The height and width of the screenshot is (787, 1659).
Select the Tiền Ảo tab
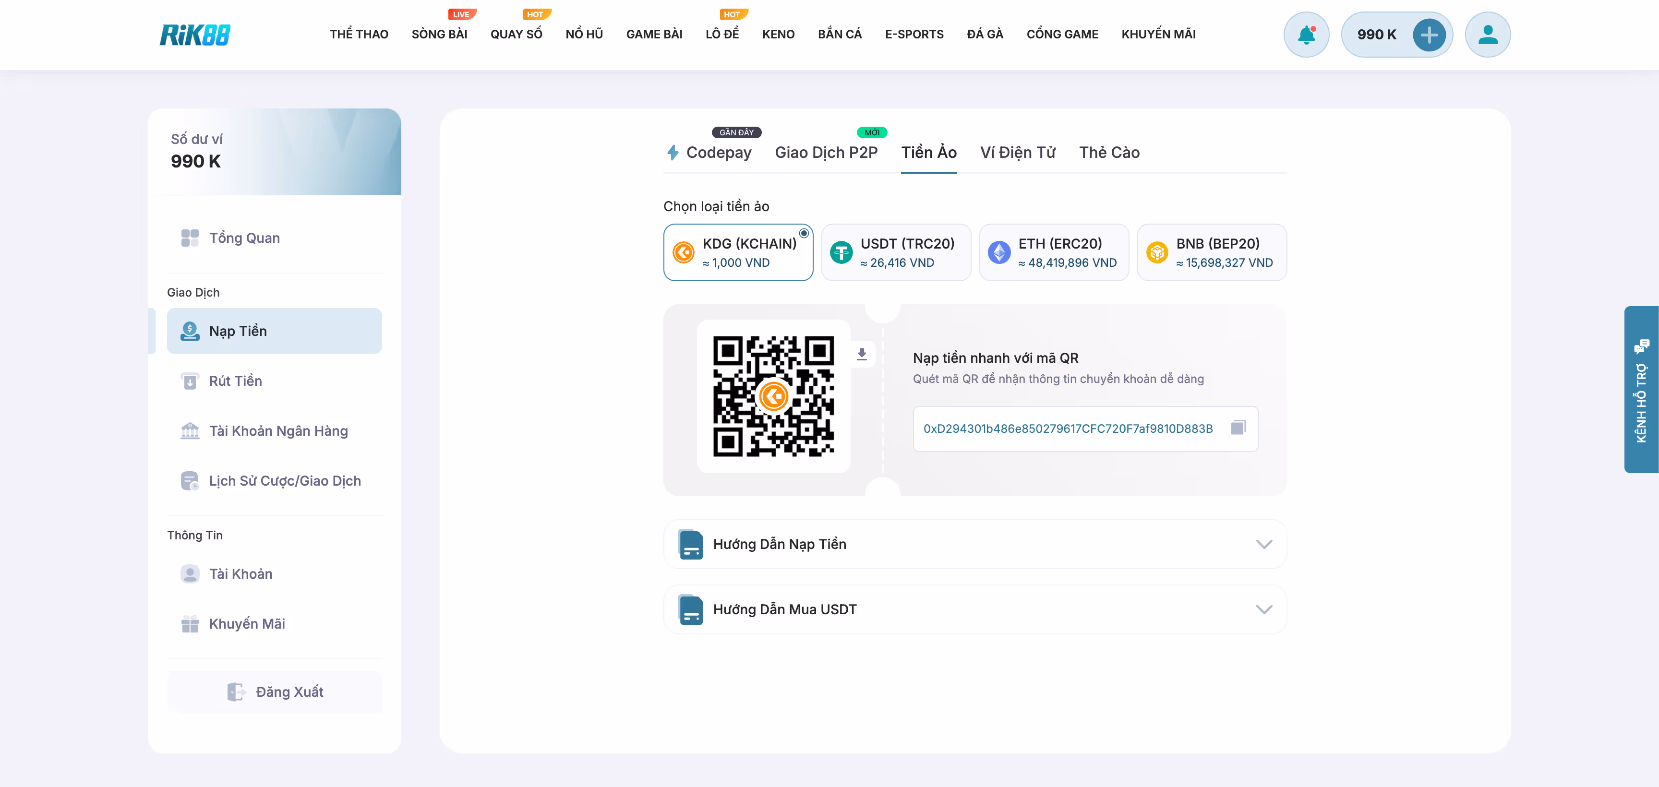928,153
